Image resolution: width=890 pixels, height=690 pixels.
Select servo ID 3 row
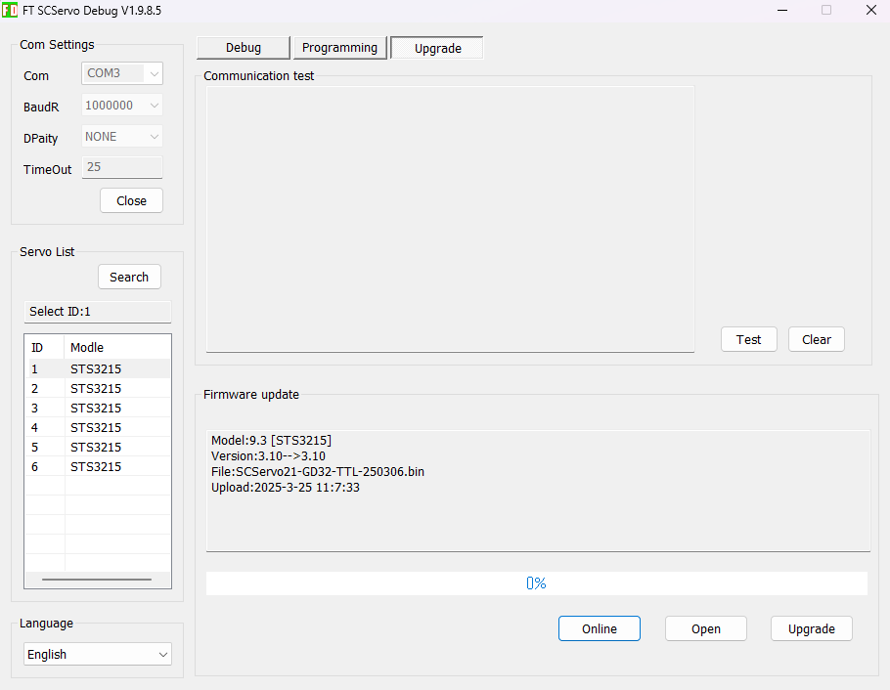[99, 408]
